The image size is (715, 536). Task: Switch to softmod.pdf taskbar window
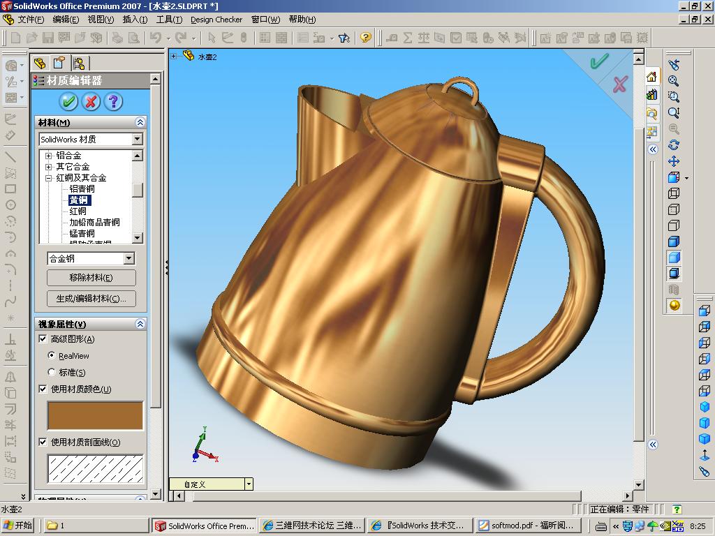point(529,526)
